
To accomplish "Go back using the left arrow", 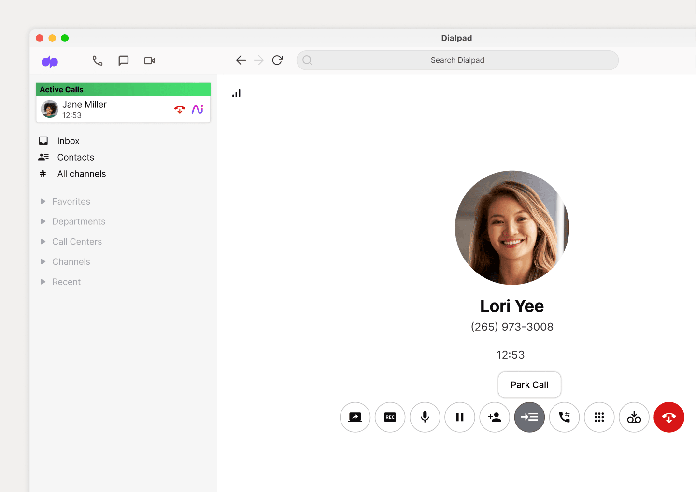I will click(x=241, y=60).
